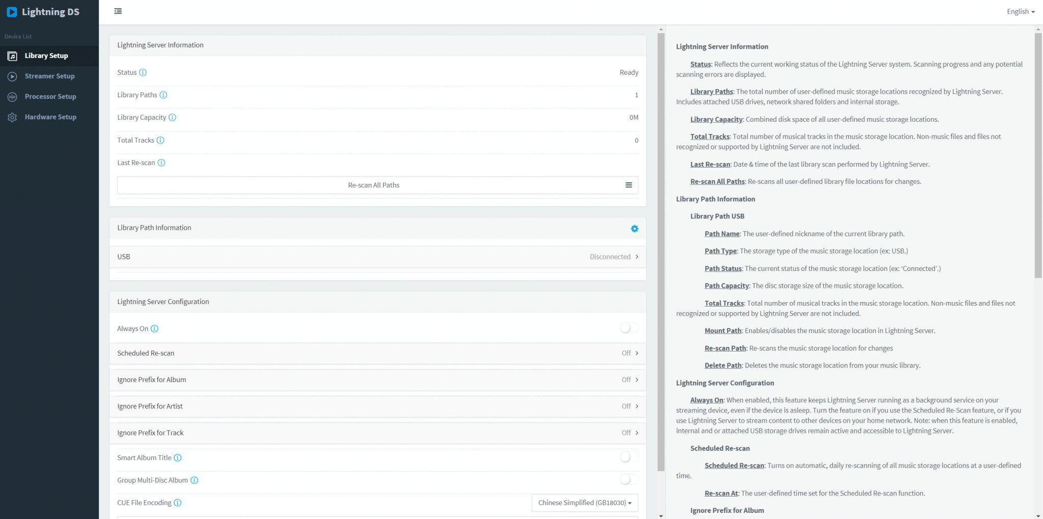
Task: Show info for Total Tracks
Action: click(160, 140)
